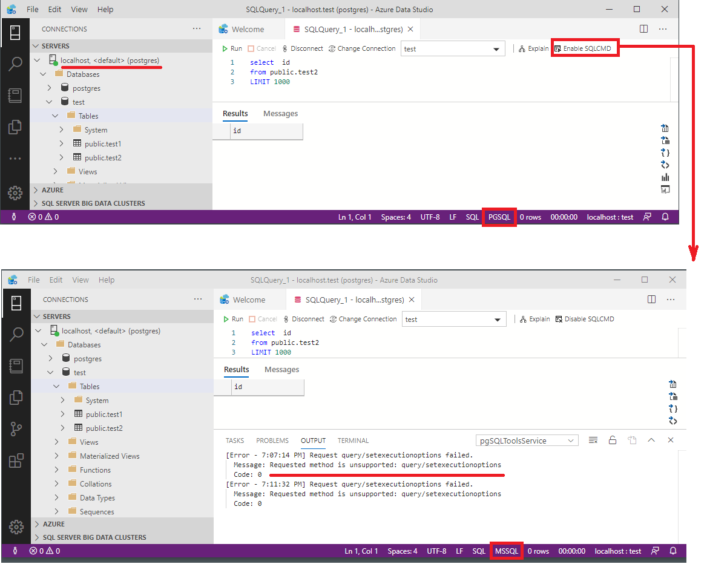Click notifications bell in top window status bar
This screenshot has width=707, height=567.
[x=665, y=217]
